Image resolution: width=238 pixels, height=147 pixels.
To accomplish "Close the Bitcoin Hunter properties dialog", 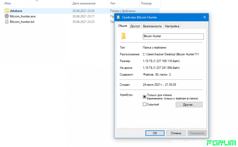I will pos(204,17).
